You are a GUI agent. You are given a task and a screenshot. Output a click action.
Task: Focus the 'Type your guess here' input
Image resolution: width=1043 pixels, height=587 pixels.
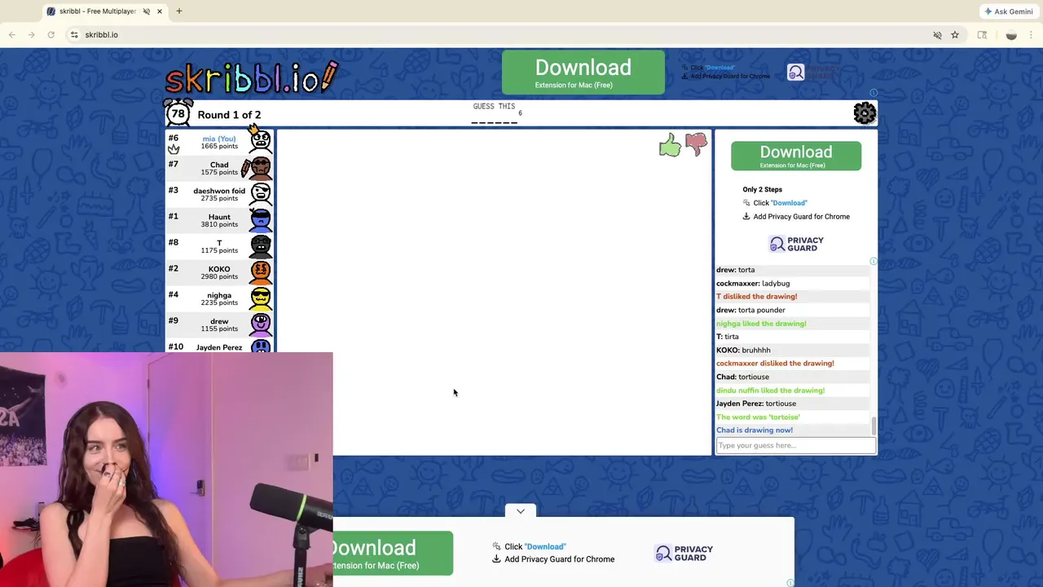click(796, 445)
